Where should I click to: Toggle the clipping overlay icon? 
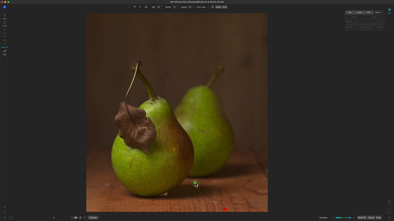click(85, 218)
